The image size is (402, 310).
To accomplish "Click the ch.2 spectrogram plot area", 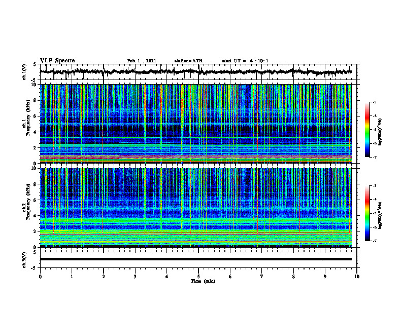I will (196, 208).
